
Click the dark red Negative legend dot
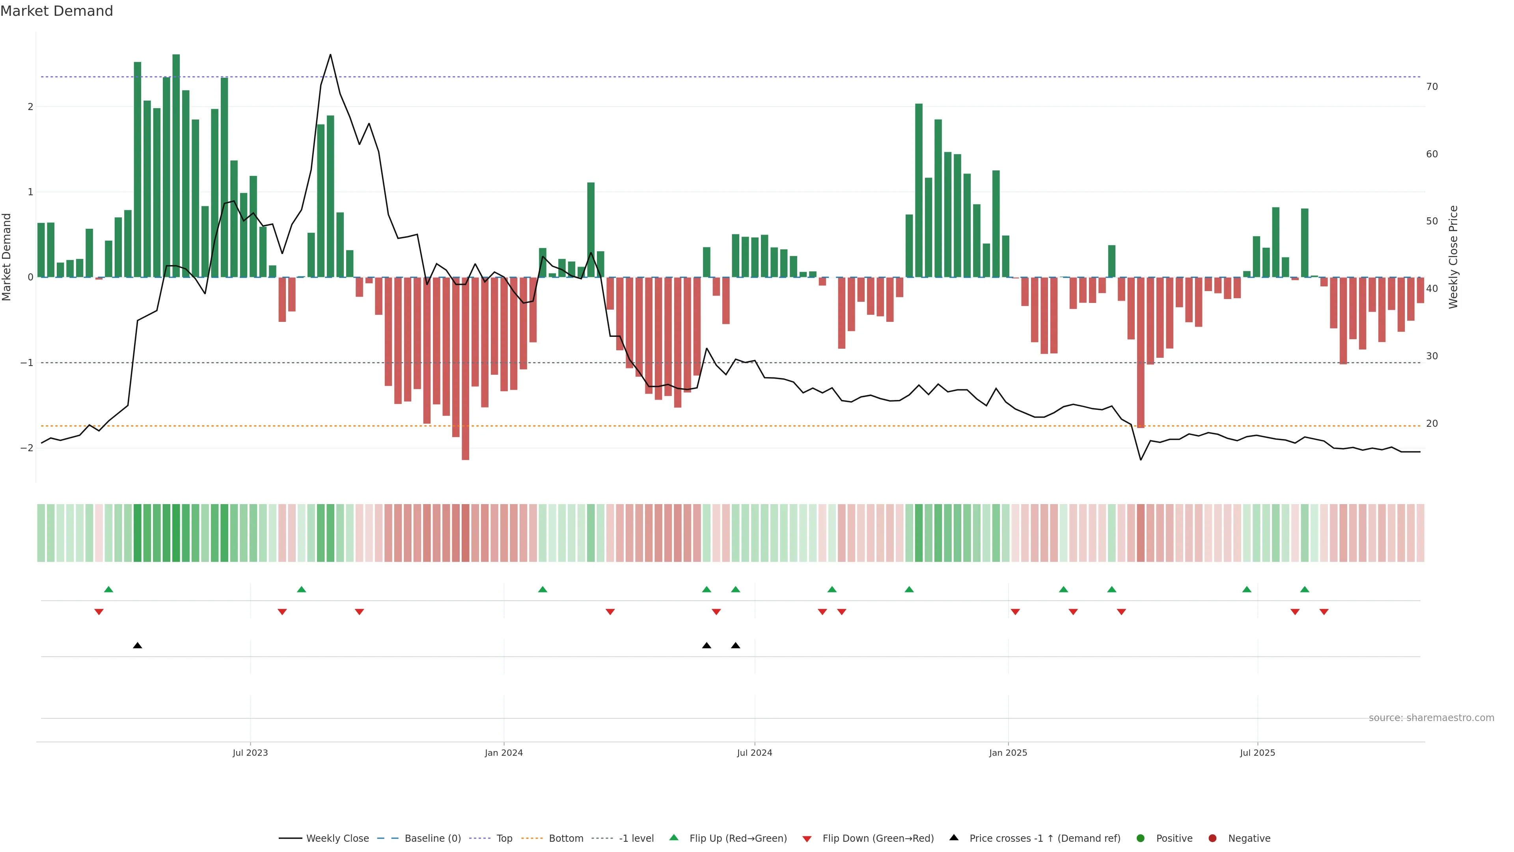(x=1212, y=838)
